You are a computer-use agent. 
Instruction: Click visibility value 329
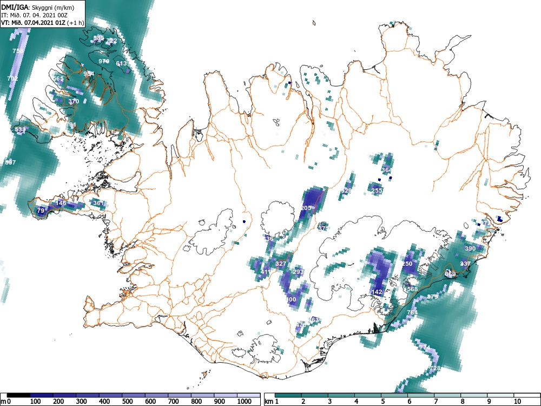point(346,191)
